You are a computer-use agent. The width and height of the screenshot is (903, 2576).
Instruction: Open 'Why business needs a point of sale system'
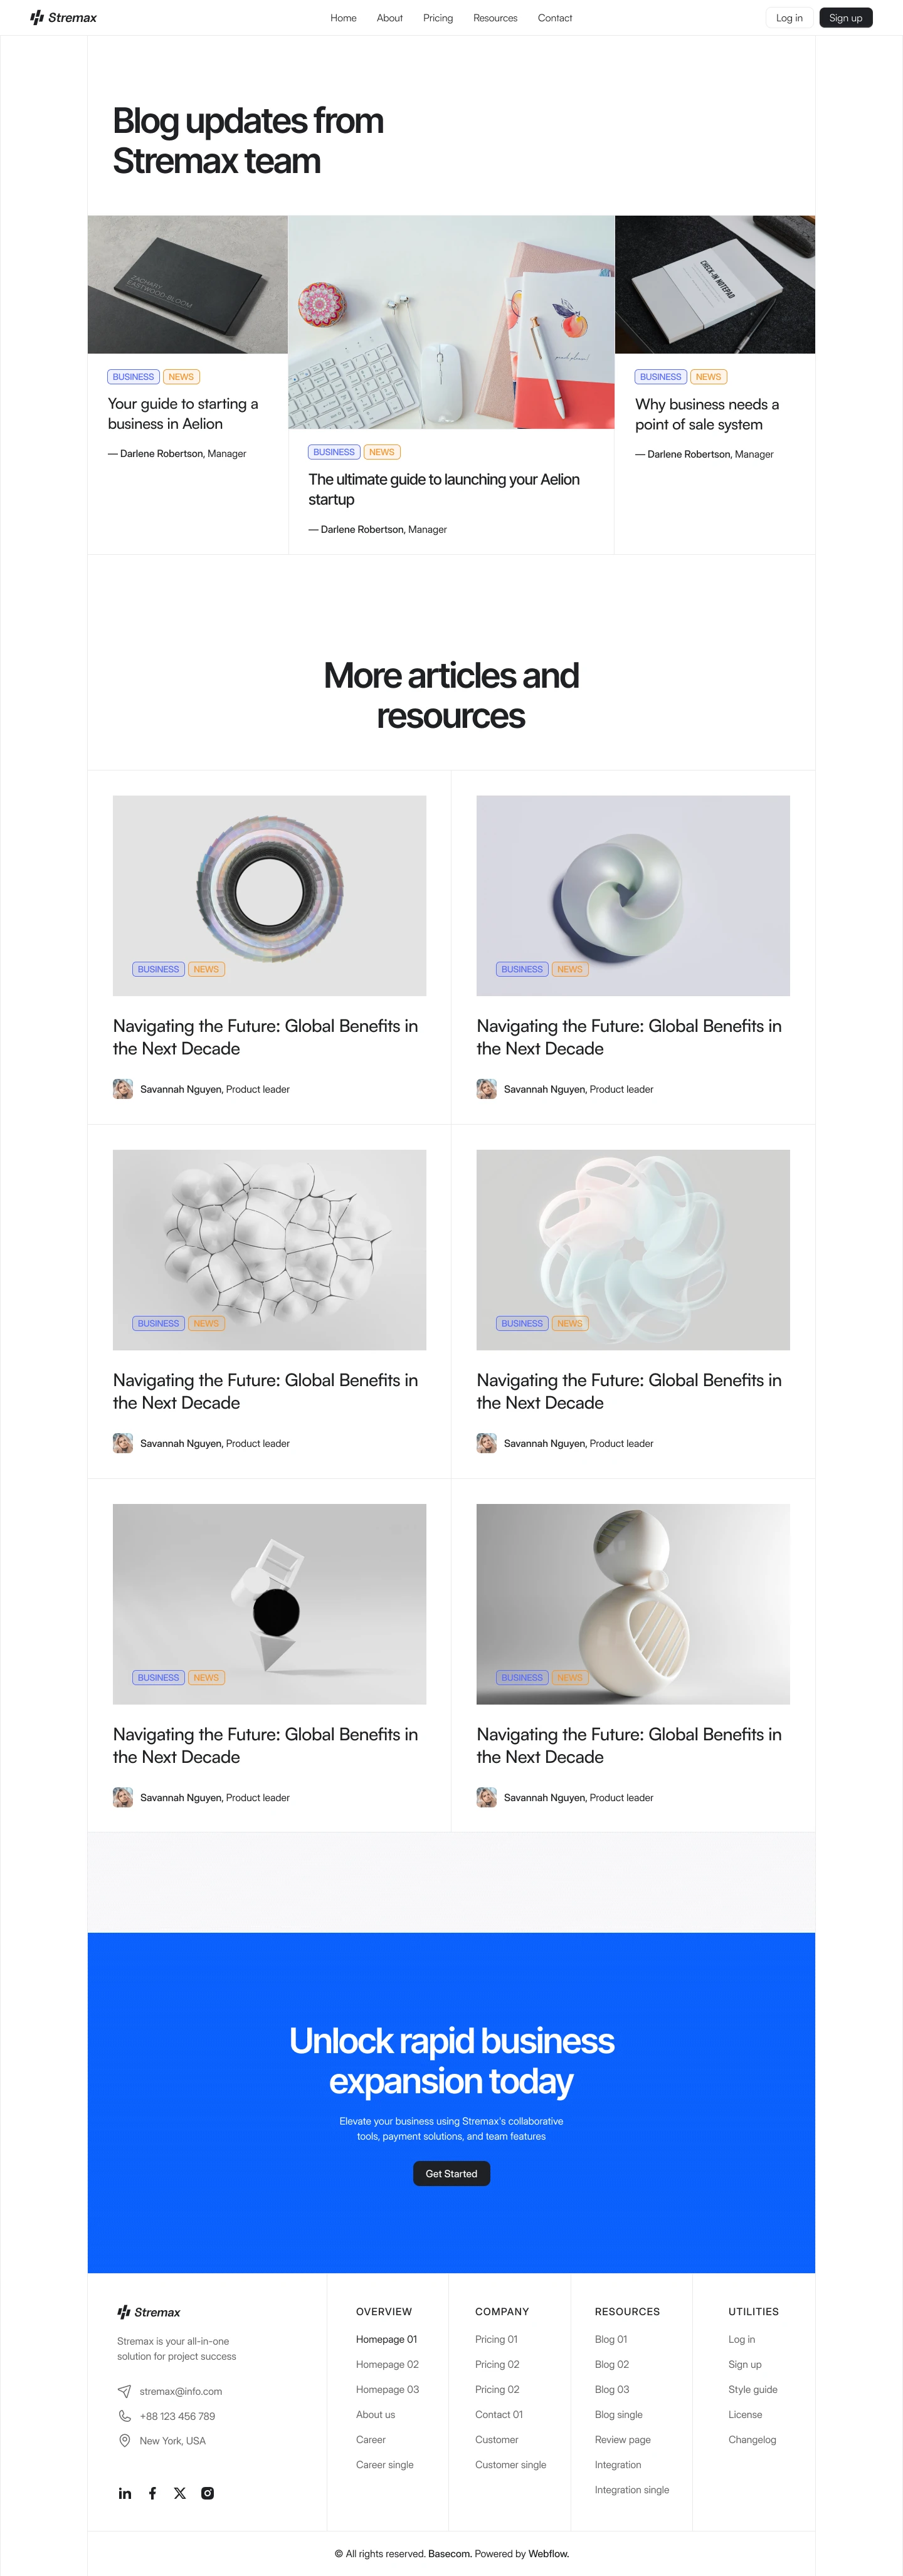[707, 414]
